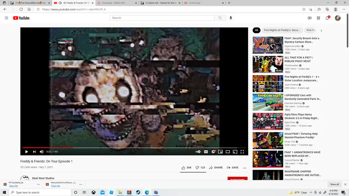Show all downloads

click(x=334, y=184)
